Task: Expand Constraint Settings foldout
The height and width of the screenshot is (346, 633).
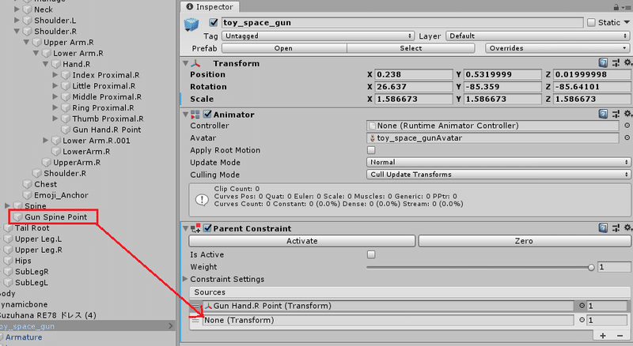Action: (x=185, y=279)
